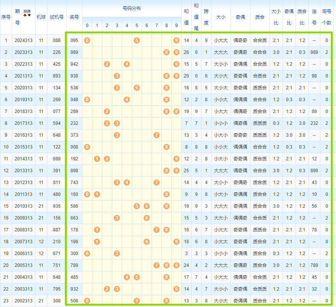Click period number 2024313
Screen dimensions: 336x307
click(x=23, y=40)
